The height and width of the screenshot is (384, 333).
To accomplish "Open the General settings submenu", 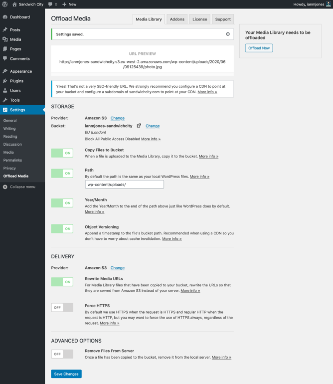I will (10, 121).
